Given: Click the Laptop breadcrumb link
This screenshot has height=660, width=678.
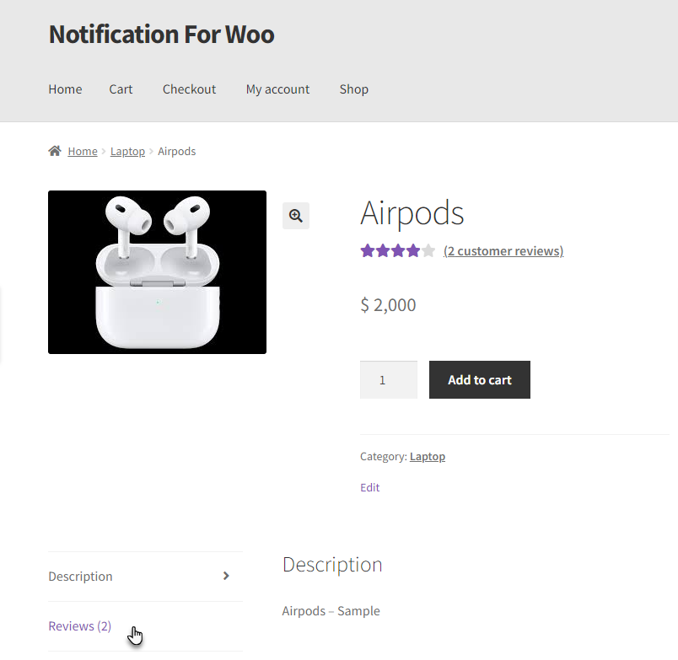Looking at the screenshot, I should tap(127, 151).
